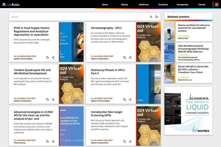Open the News menu
The height and width of the screenshot is (147, 221).
105,5
